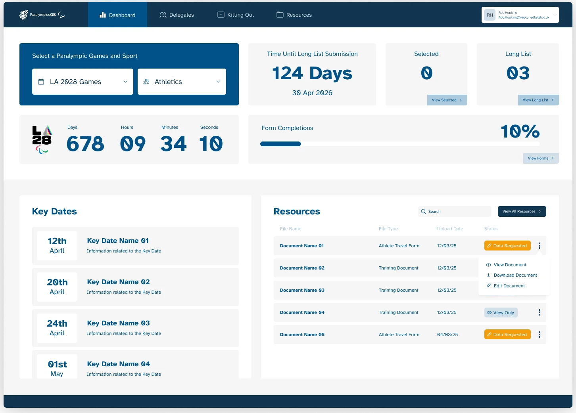Click the File Name column header

point(290,229)
